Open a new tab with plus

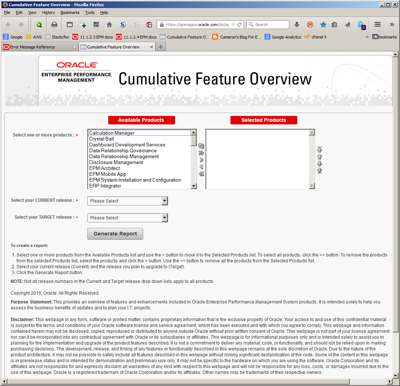click(x=161, y=47)
